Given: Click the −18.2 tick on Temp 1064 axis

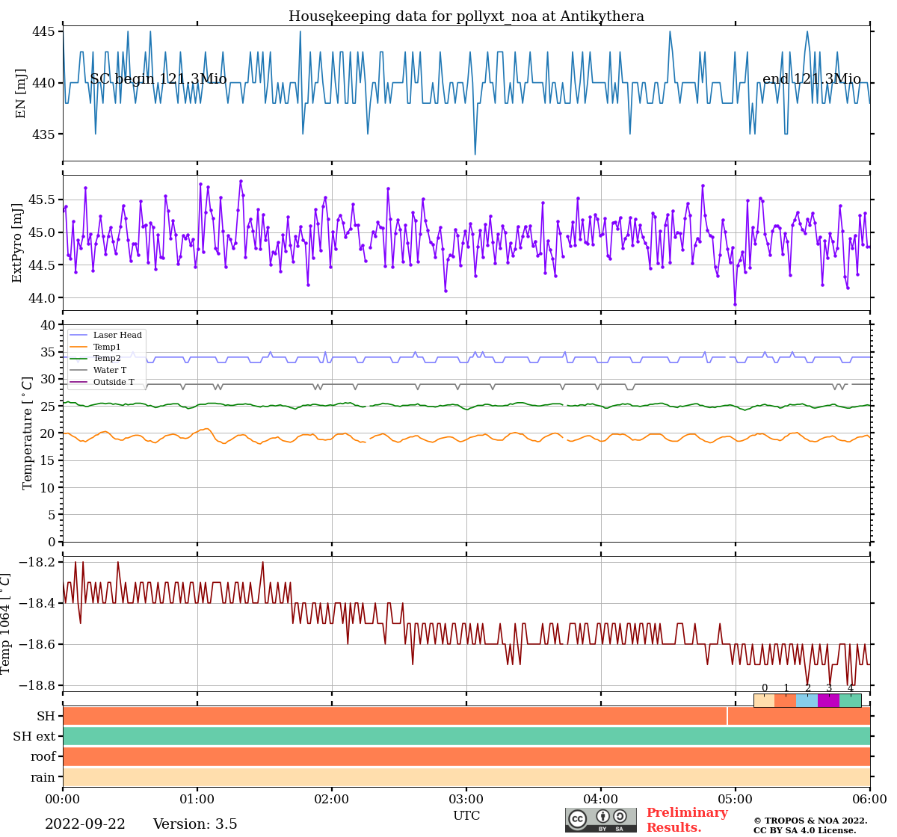Looking at the screenshot, I should [37, 562].
